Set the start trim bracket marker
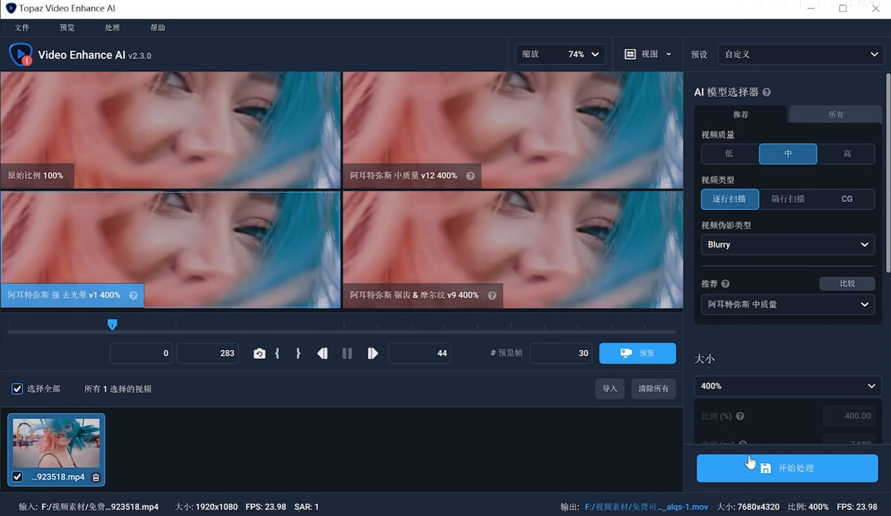This screenshot has height=516, width=891. pyautogui.click(x=277, y=353)
